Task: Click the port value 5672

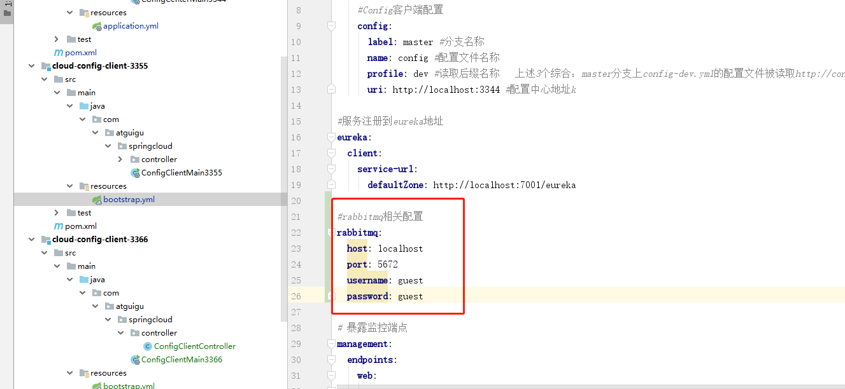Action: (388, 264)
